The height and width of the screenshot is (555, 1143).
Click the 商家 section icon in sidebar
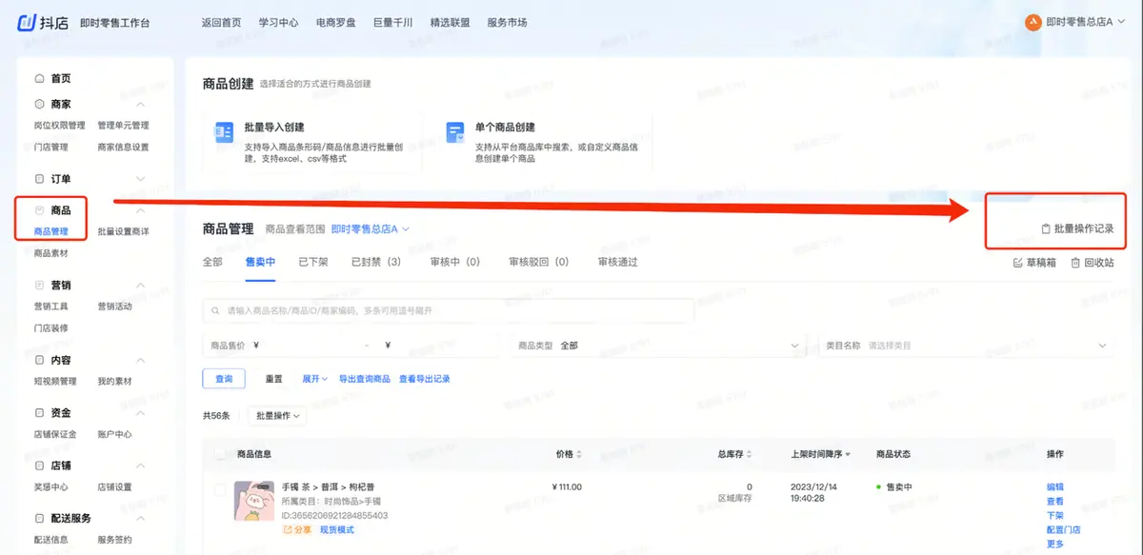[39, 104]
